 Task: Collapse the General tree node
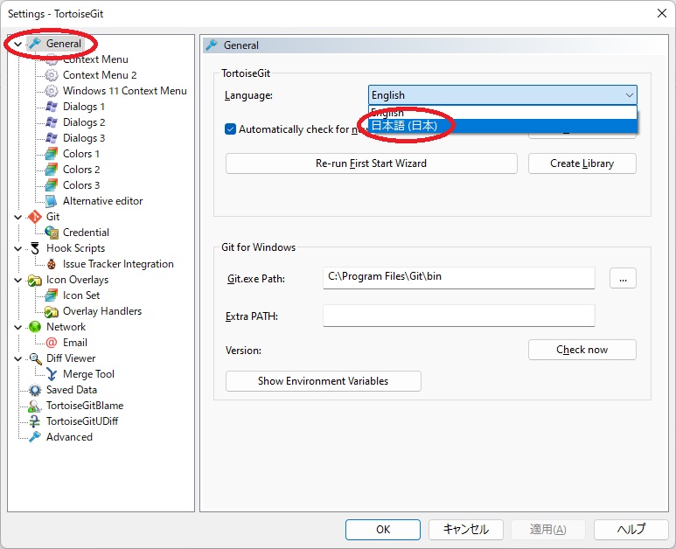(17, 44)
